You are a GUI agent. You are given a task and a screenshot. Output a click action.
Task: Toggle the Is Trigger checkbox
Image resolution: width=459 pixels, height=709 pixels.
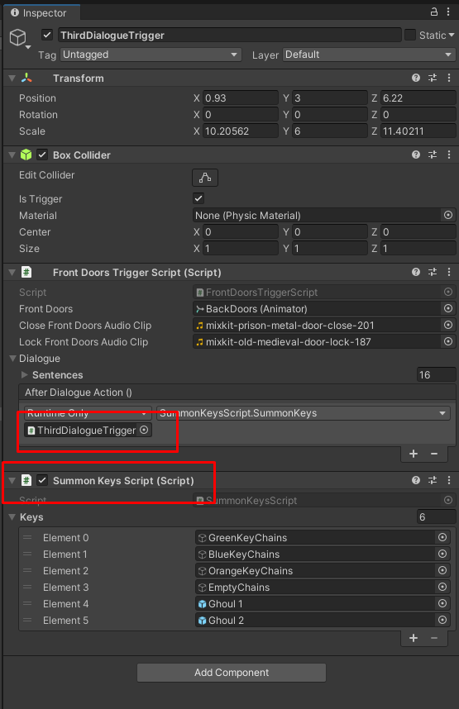point(198,198)
